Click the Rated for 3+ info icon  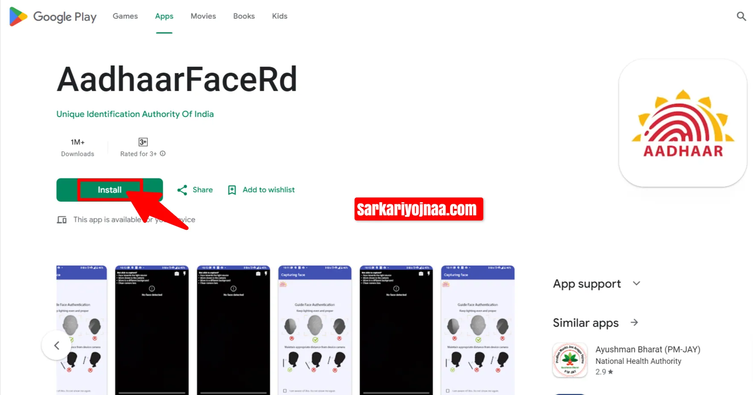coord(163,154)
